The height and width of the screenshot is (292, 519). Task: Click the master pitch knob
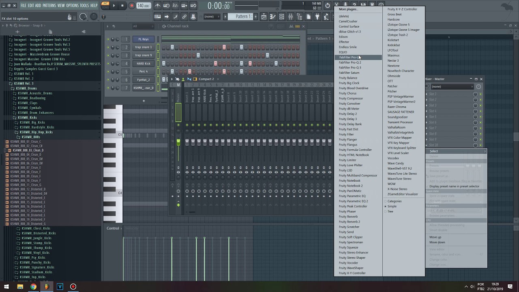94,17
